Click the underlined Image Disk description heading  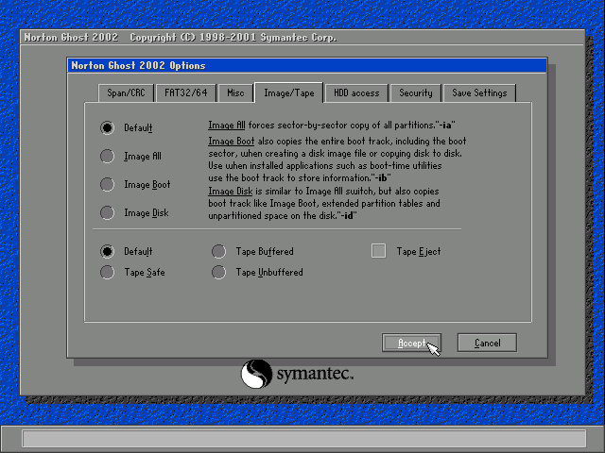pos(231,191)
